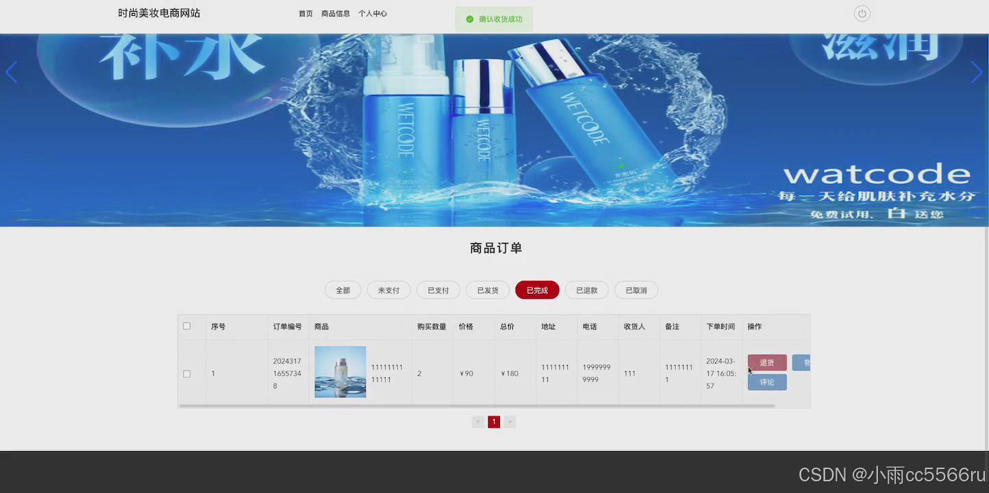This screenshot has width=989, height=493.
Task: Go to next banner slide arrow
Action: pos(977,72)
